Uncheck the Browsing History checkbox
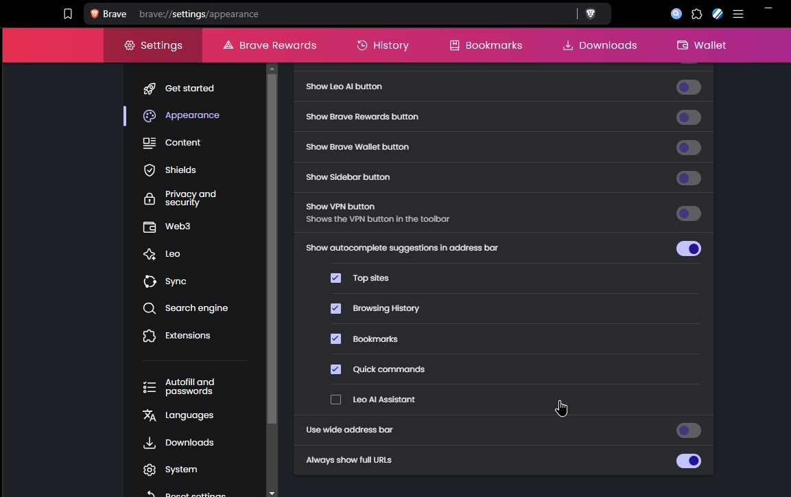Viewport: 791px width, 497px height. [x=335, y=308]
